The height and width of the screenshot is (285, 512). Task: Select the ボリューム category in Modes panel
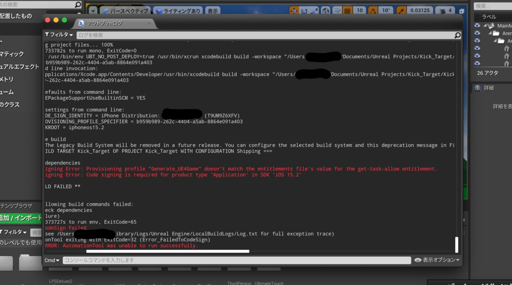(x=7, y=92)
